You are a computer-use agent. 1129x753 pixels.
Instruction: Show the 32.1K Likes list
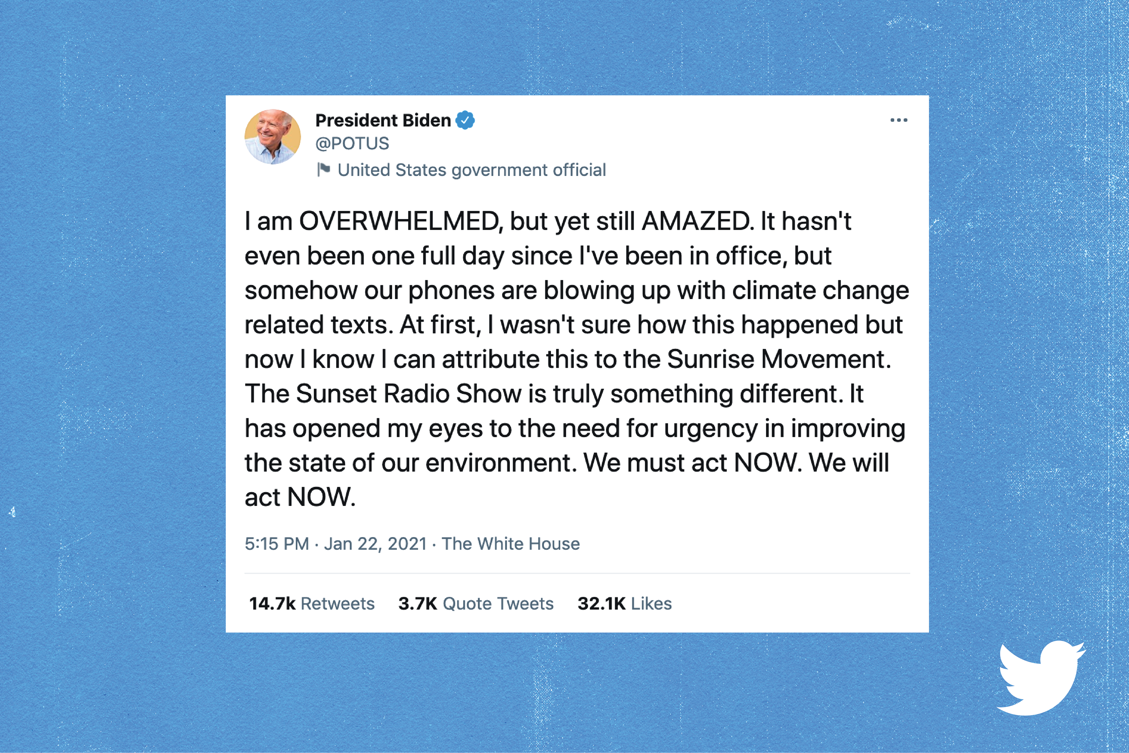tap(624, 604)
